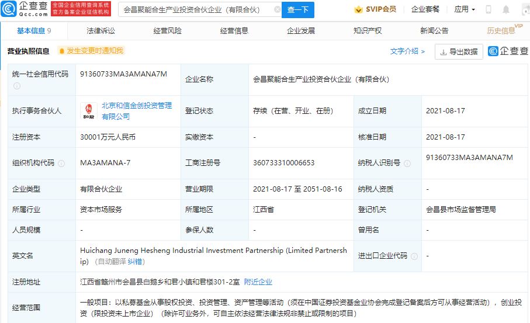Click 360733310006653 registration number

click(283, 163)
